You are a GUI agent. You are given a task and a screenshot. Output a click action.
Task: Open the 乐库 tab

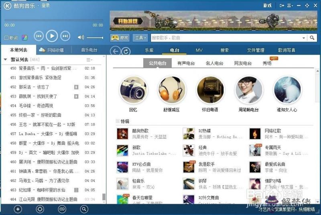coord(149,50)
